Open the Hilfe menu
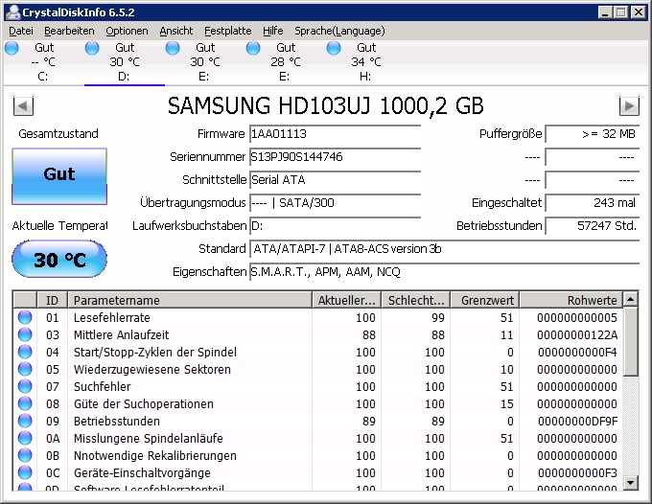 pyautogui.click(x=272, y=32)
